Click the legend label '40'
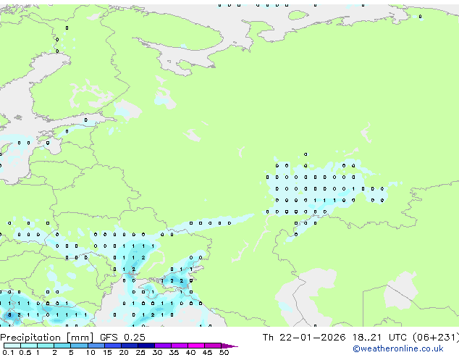This screenshot has width=459, height=355. [x=190, y=352]
